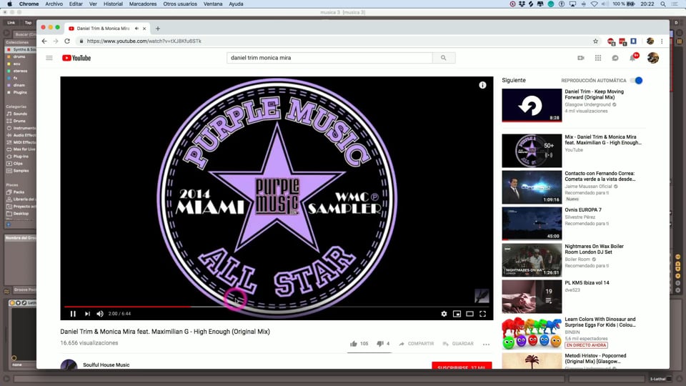Show video info card
This screenshot has width=686, height=386.
point(482,85)
